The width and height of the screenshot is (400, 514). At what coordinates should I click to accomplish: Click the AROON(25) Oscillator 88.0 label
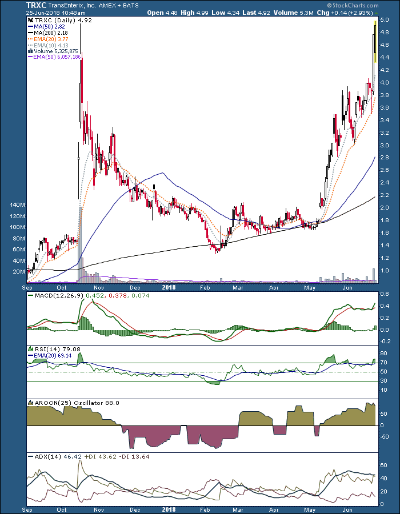[x=76, y=403]
